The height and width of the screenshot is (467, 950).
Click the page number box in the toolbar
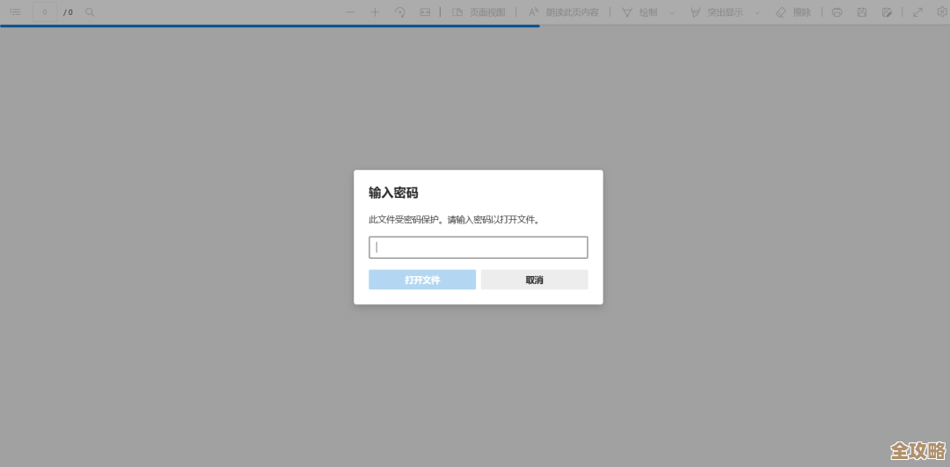[45, 12]
